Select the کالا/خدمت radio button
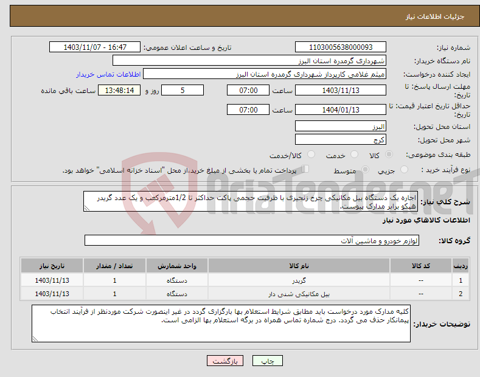 [311, 154]
